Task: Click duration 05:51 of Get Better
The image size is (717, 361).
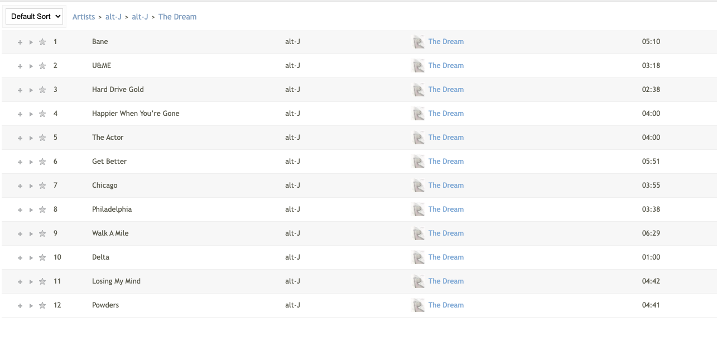Action: coord(651,162)
